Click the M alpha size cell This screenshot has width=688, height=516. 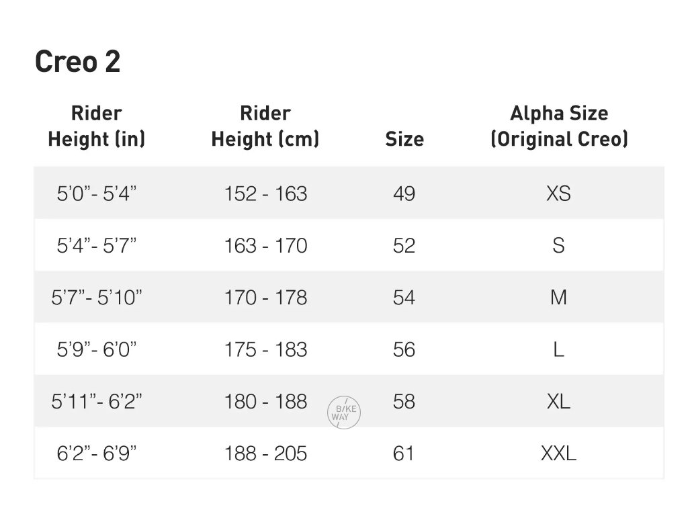(559, 297)
